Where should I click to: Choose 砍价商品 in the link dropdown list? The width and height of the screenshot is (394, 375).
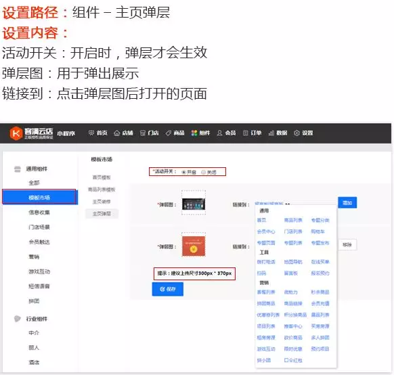point(293,338)
